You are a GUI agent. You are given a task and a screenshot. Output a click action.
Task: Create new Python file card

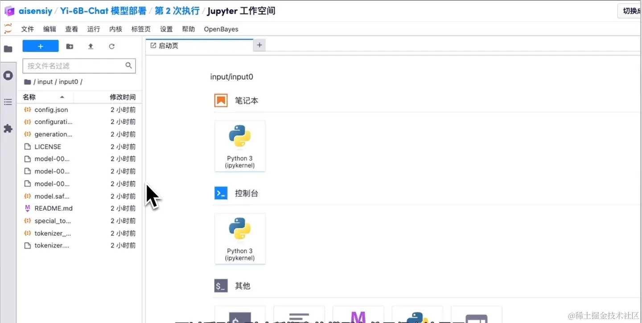(417, 315)
